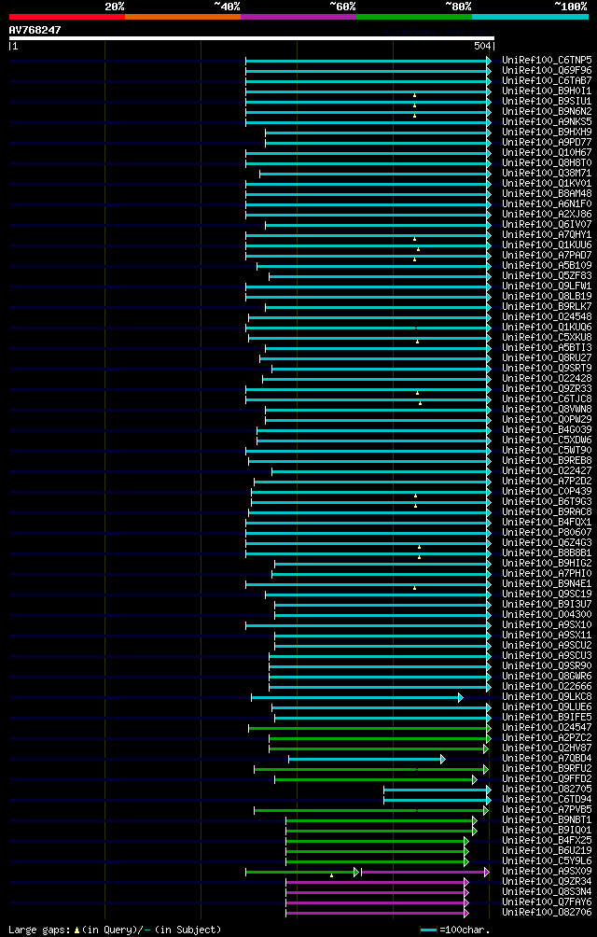Select the UniRef100_A7PAD7 label
Screen dimensions: 597x937
(x=547, y=256)
